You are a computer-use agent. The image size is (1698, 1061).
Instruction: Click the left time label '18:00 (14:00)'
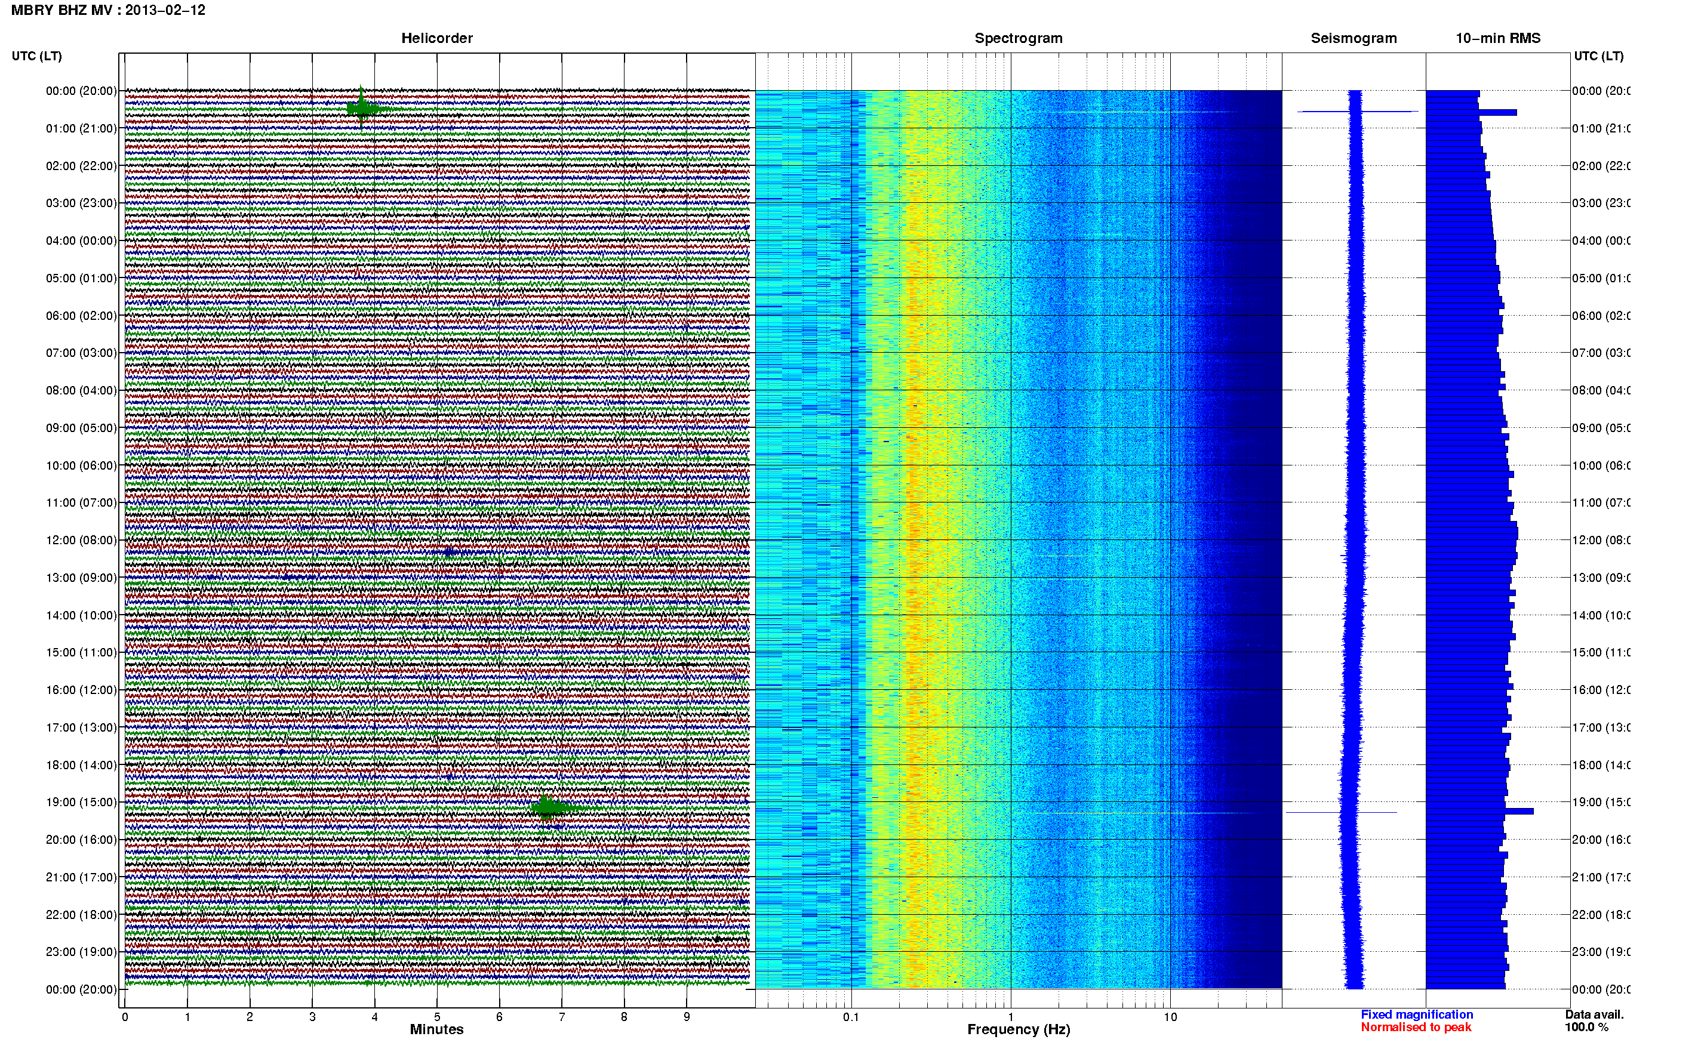(x=81, y=765)
